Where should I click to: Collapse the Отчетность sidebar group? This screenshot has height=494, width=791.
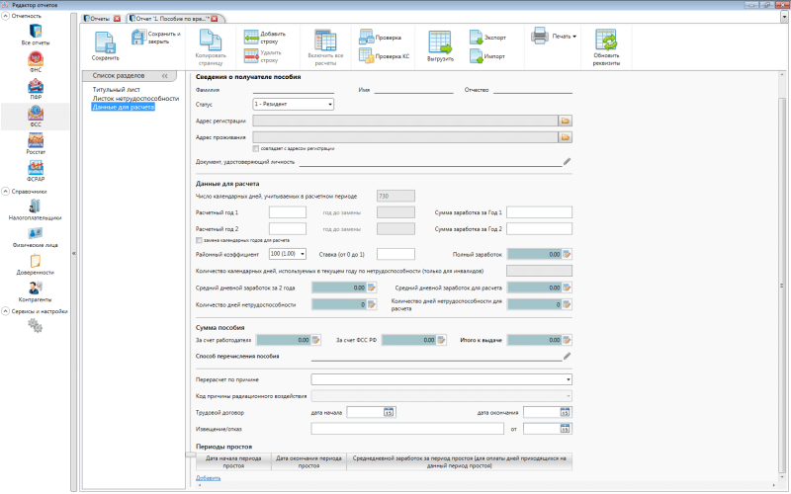click(6, 16)
